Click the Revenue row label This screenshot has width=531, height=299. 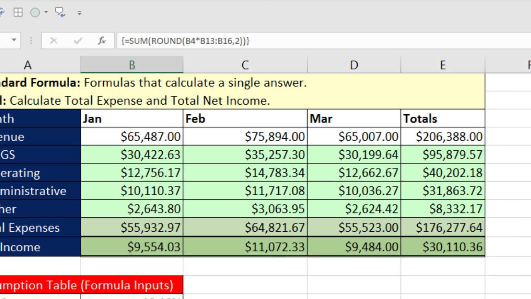pos(40,136)
